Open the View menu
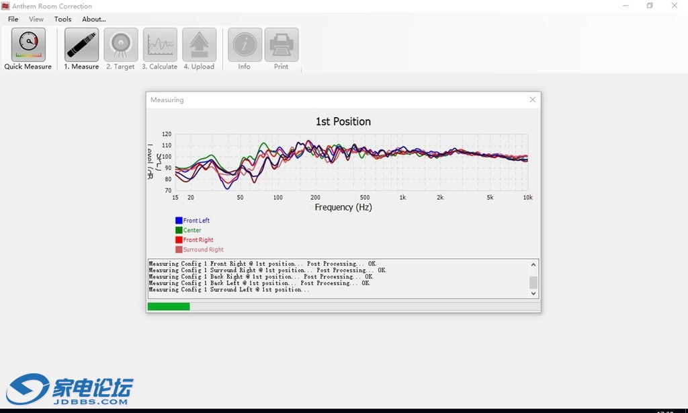 pos(36,19)
